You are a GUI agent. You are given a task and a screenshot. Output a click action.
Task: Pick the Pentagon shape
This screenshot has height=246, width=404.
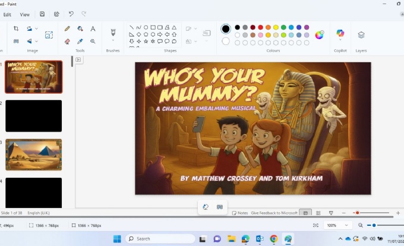click(146, 34)
